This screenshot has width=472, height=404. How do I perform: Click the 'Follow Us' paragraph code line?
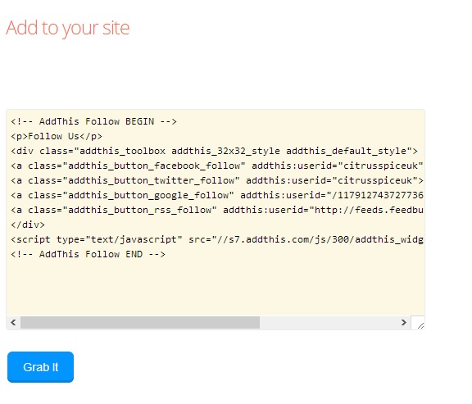pyautogui.click(x=57, y=136)
